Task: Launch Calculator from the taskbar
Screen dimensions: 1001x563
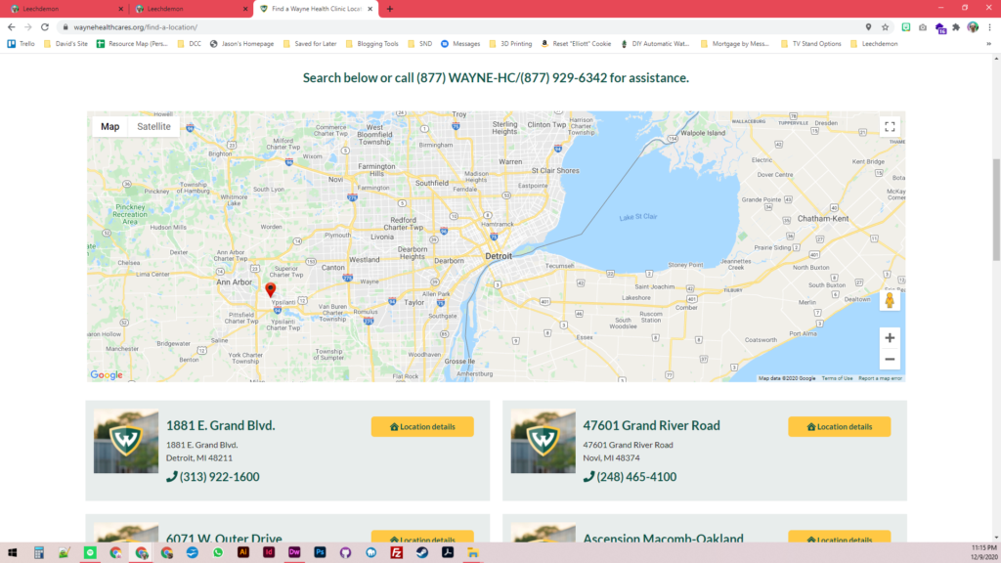Action: click(x=39, y=553)
